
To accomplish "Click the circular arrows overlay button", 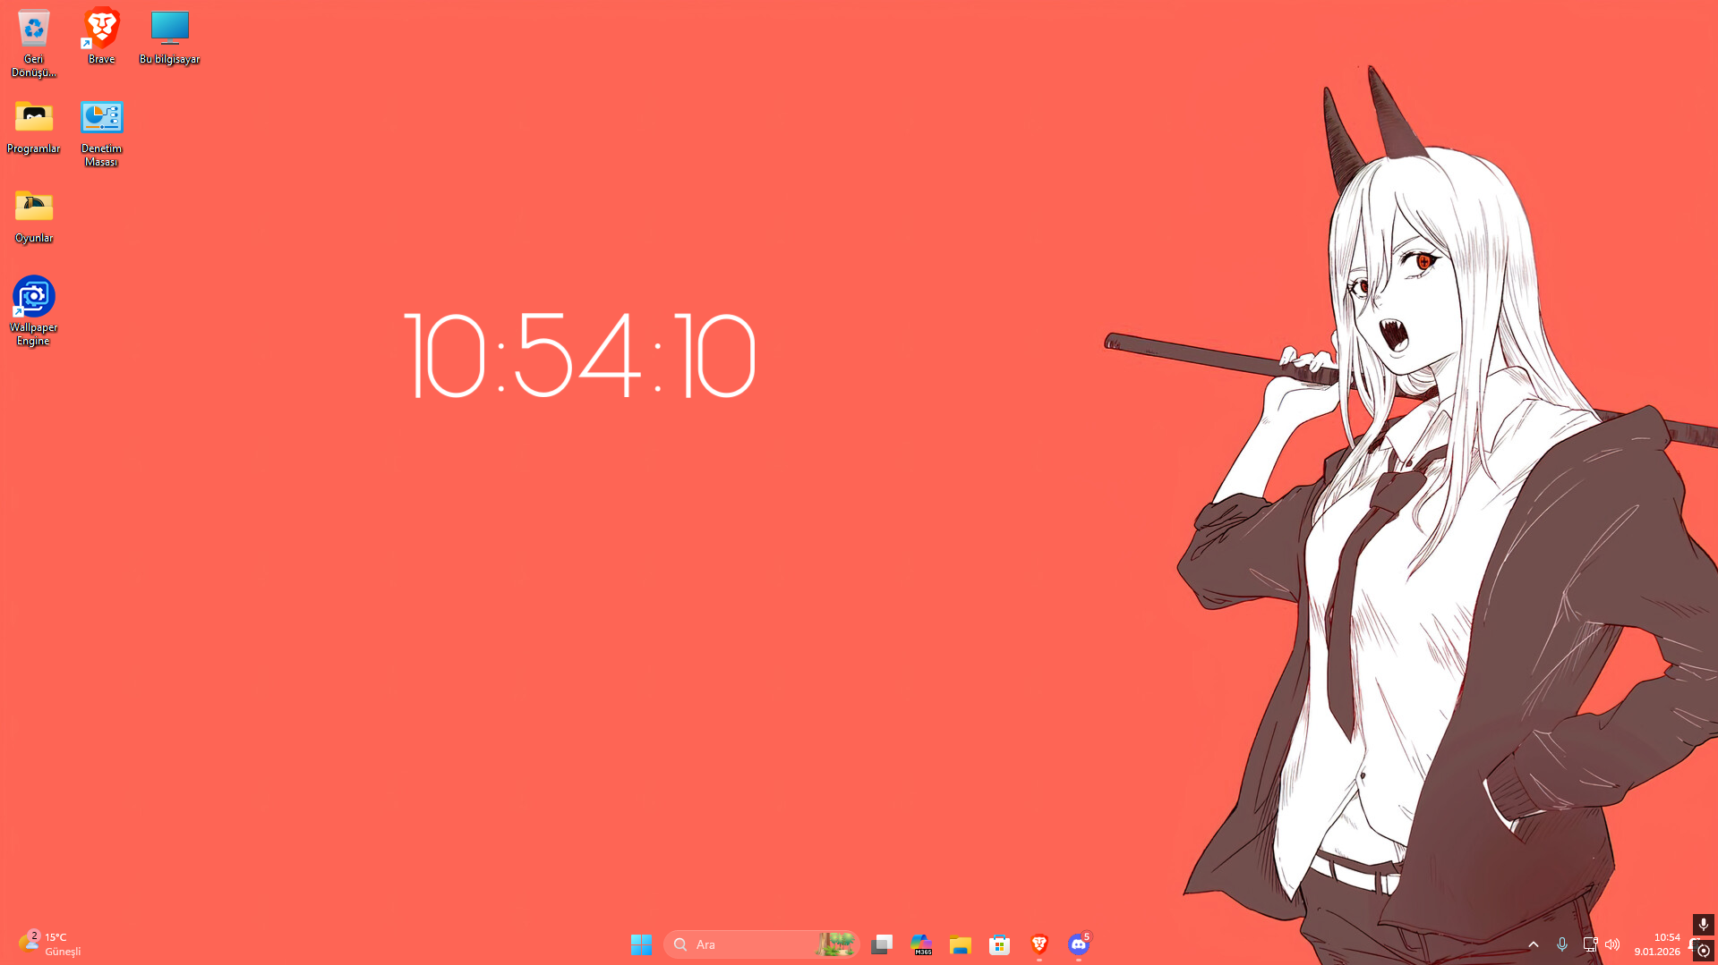I will coord(1704,951).
